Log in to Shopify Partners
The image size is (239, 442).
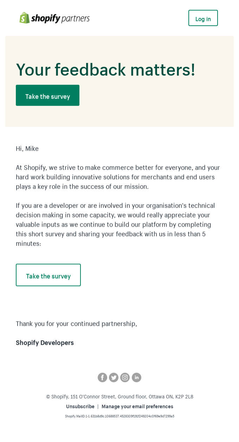click(203, 18)
